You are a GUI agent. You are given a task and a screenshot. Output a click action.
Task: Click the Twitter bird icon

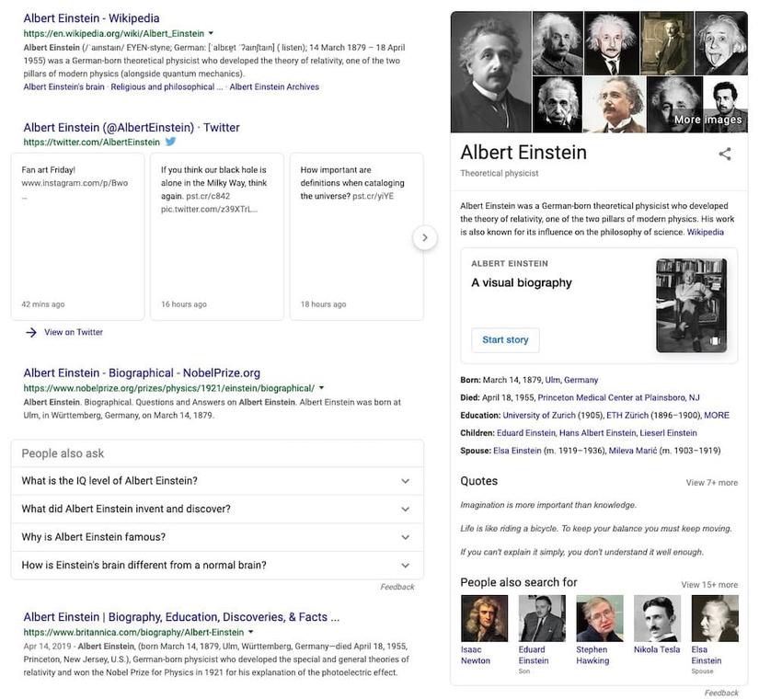click(x=170, y=142)
